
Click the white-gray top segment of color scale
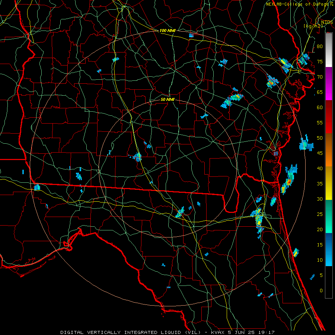tap(329, 50)
